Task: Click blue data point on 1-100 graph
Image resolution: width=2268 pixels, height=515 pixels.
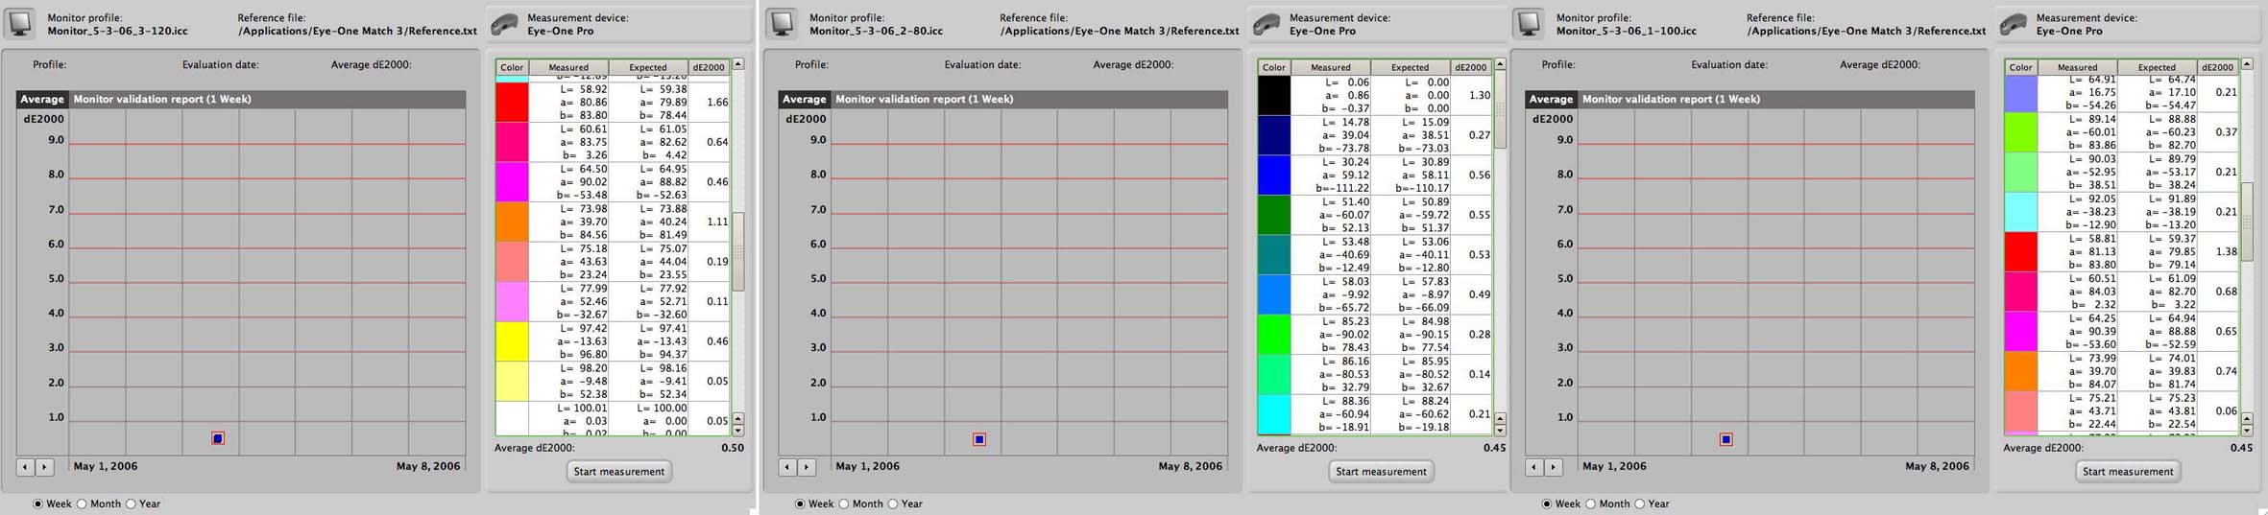Action: pos(1725,439)
